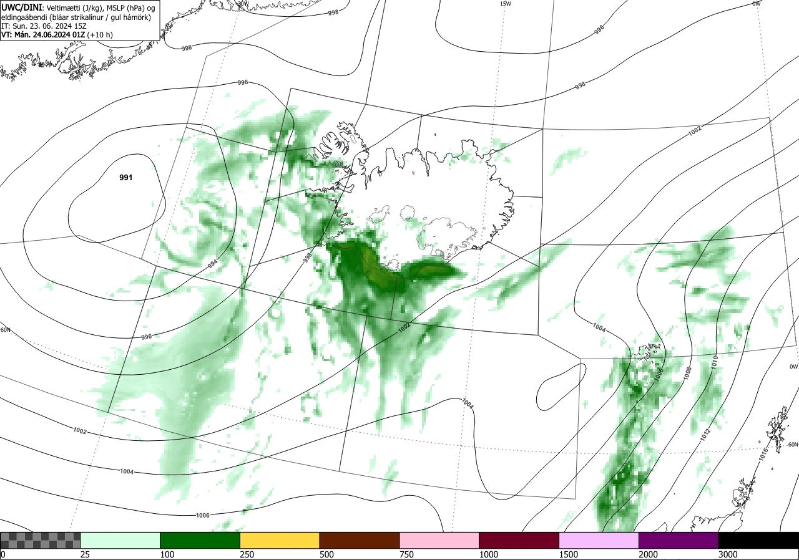799x560 pixels.
Task: Click the 15W longitude label
Action: (x=505, y=4)
